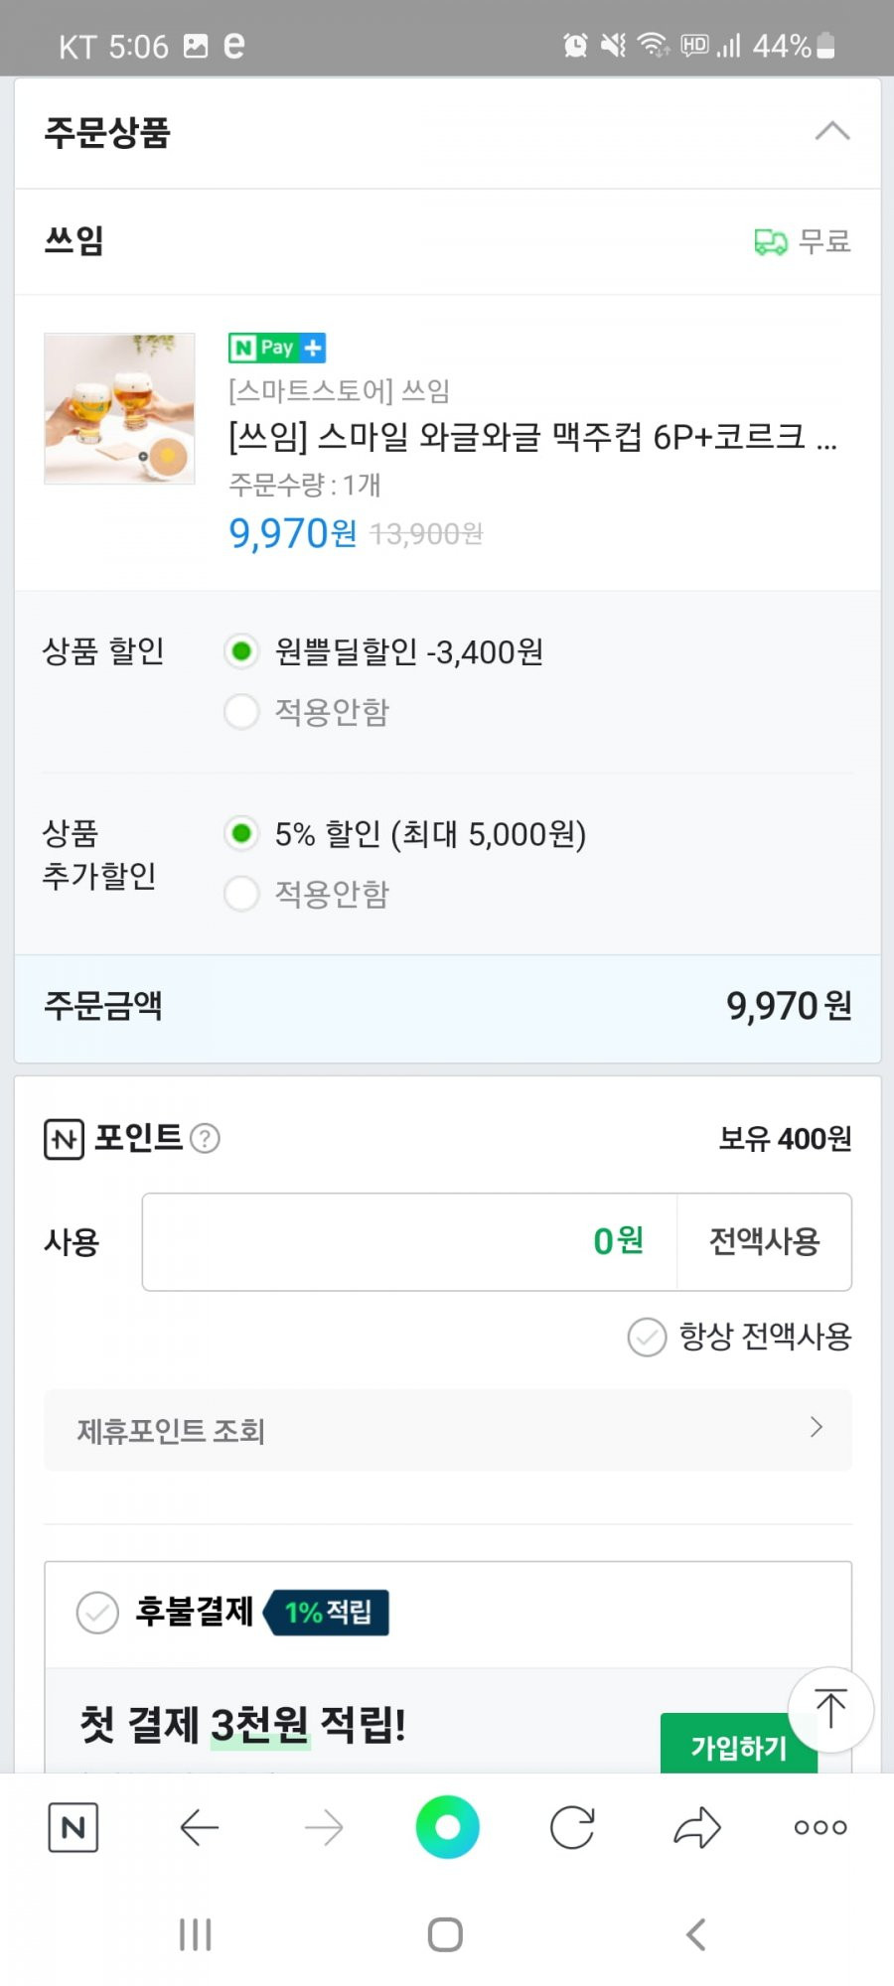
Task: Tap the browser forward arrow
Action: pyautogui.click(x=324, y=1827)
